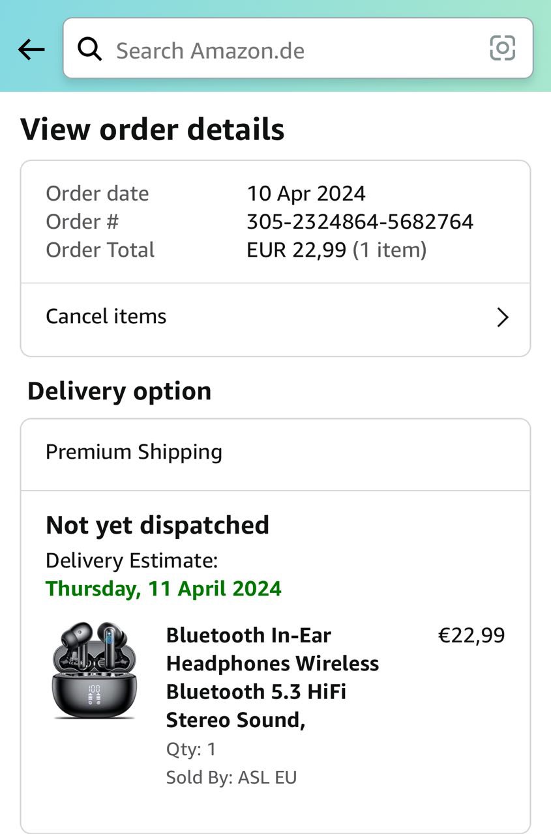Tap the Not yet dispatched status
The height and width of the screenshot is (834, 551).
tap(157, 525)
